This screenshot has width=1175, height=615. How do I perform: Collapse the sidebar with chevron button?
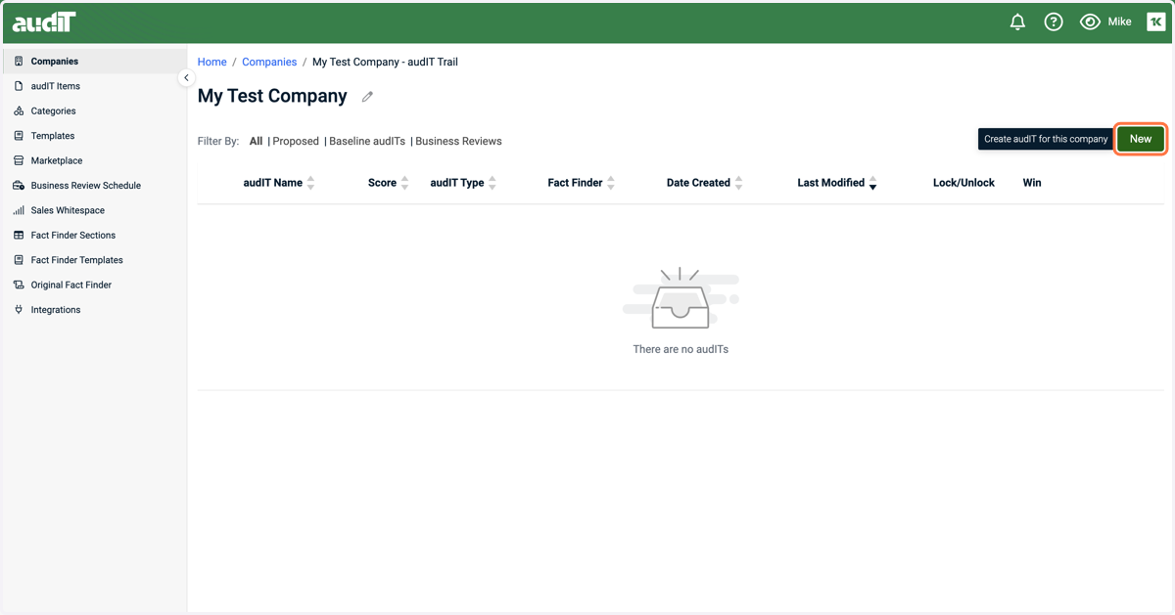(x=186, y=77)
